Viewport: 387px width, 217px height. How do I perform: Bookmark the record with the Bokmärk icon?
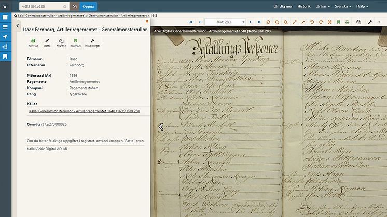click(75, 42)
